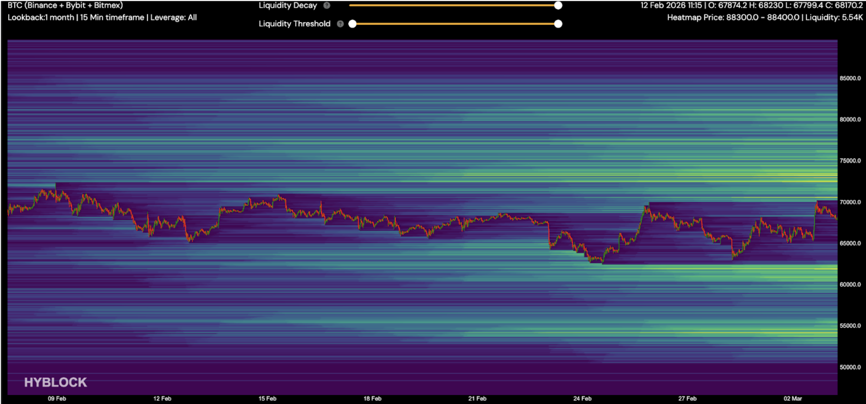
Task: Click the "02 Mar" date axis label
Action: (793, 398)
